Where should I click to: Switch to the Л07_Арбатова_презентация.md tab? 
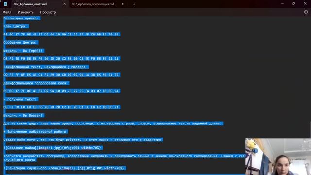point(93,4)
